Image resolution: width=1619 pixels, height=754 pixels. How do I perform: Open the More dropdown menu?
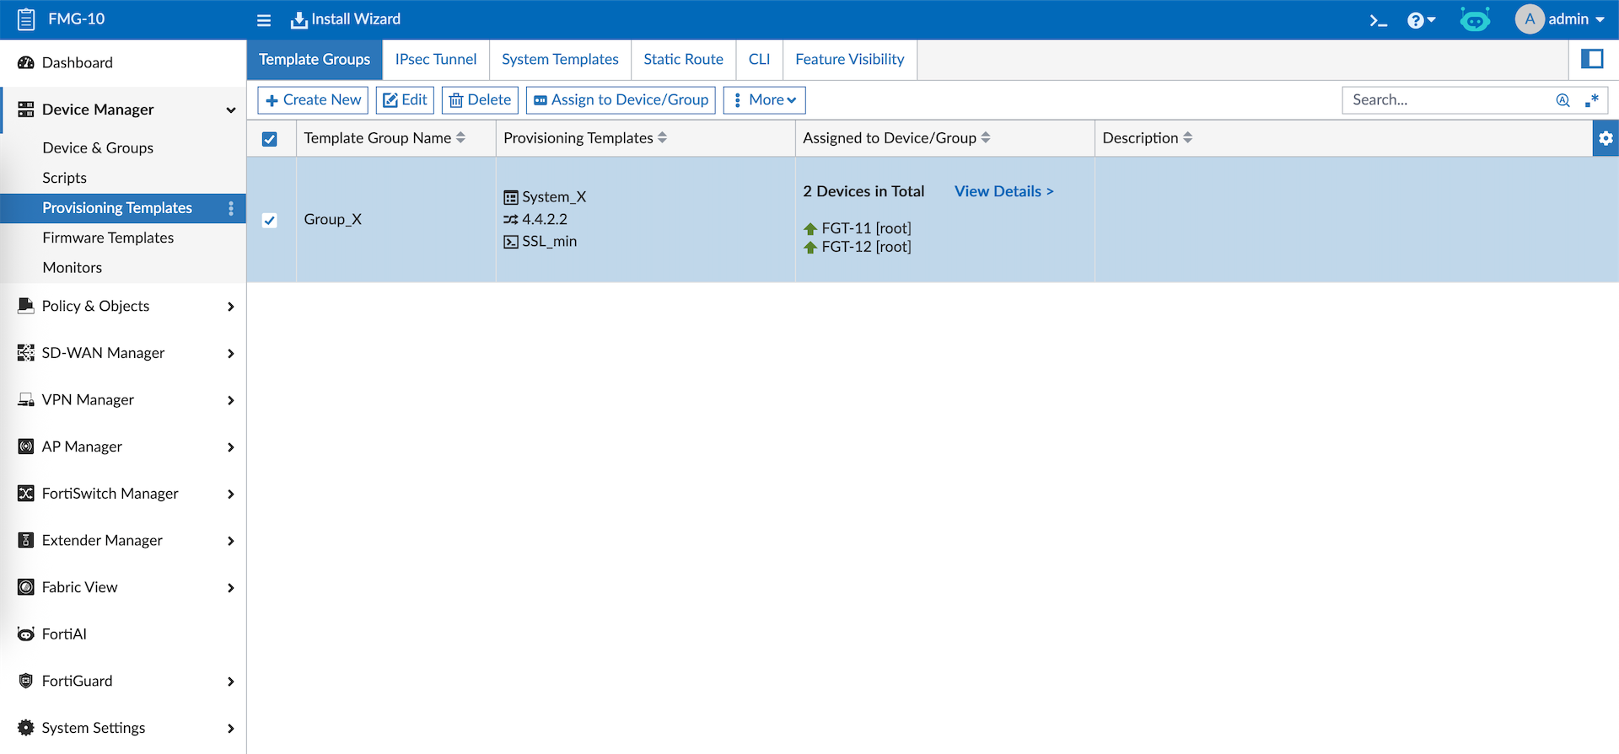[x=764, y=100]
